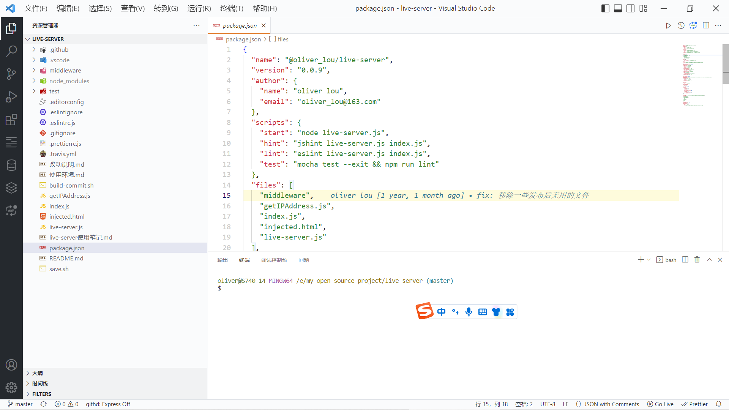The height and width of the screenshot is (410, 729).
Task: Switch to the 输出 panel tab
Action: [222, 260]
